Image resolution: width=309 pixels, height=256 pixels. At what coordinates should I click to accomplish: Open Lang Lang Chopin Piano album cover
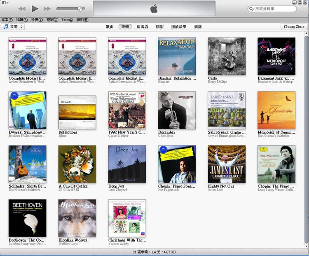pos(276,164)
